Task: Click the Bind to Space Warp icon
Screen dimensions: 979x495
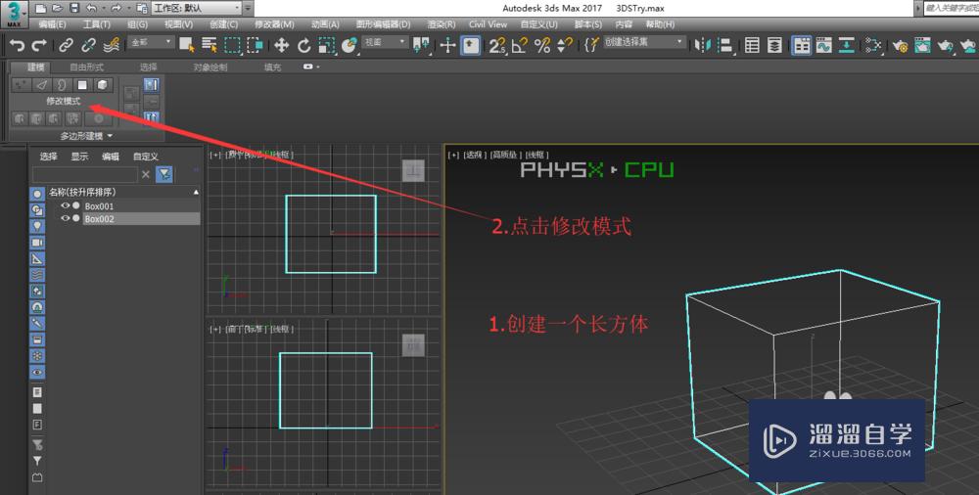Action: pyautogui.click(x=112, y=46)
